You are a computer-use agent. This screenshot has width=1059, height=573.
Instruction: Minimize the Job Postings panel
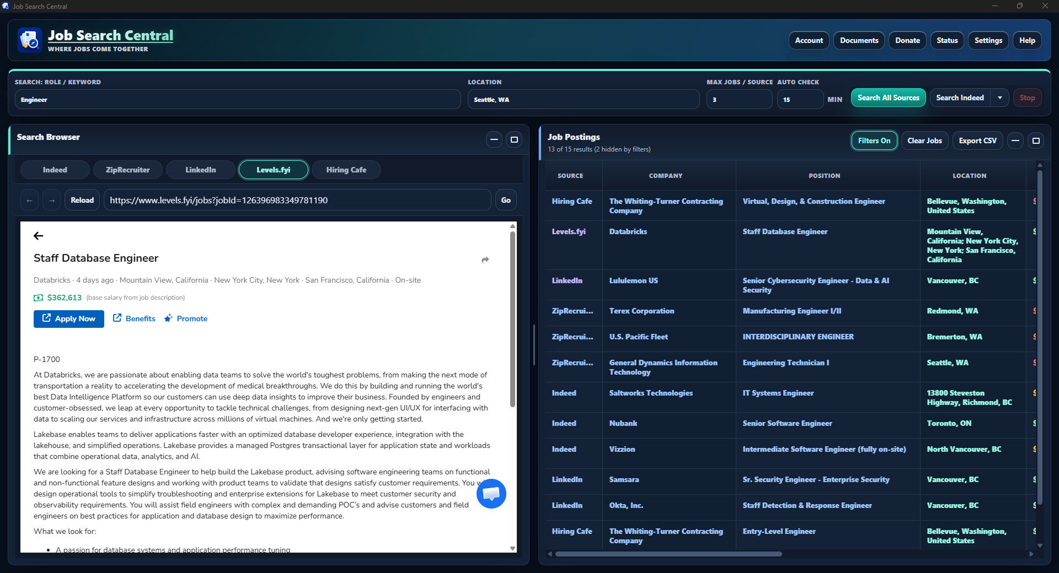point(1015,141)
